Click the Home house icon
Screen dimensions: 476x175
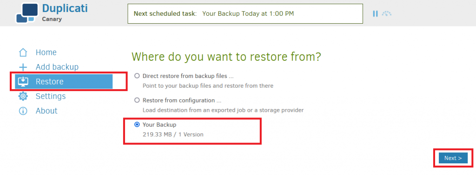click(x=23, y=52)
